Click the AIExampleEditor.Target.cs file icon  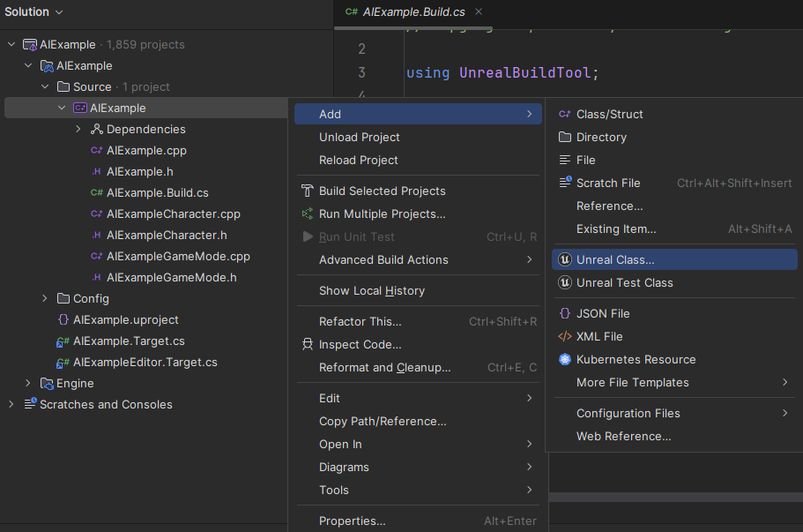[63, 363]
